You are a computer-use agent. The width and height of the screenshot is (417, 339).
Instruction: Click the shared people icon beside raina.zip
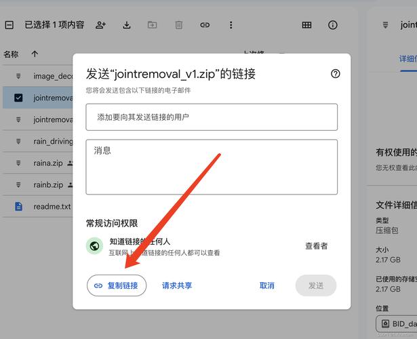70,163
